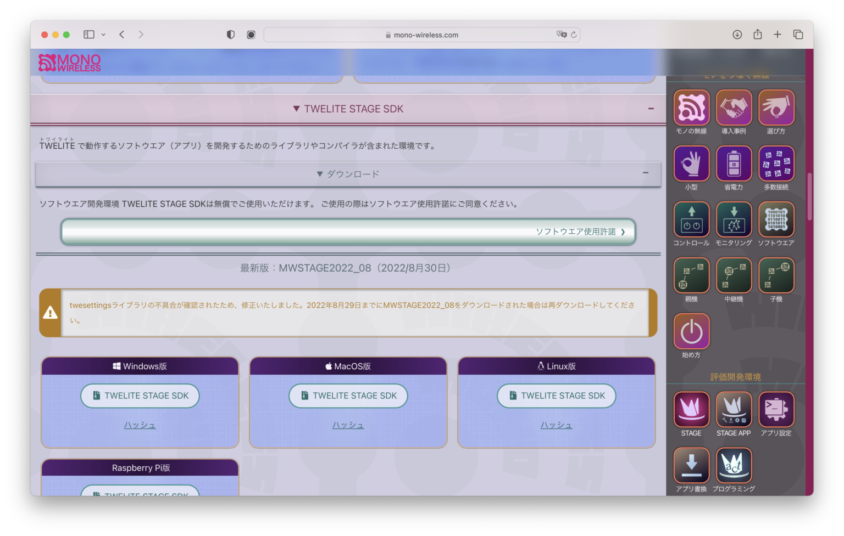Screen dimensions: 844x536
Task: Open the モニタリング monitoring icon
Action: [x=734, y=219]
